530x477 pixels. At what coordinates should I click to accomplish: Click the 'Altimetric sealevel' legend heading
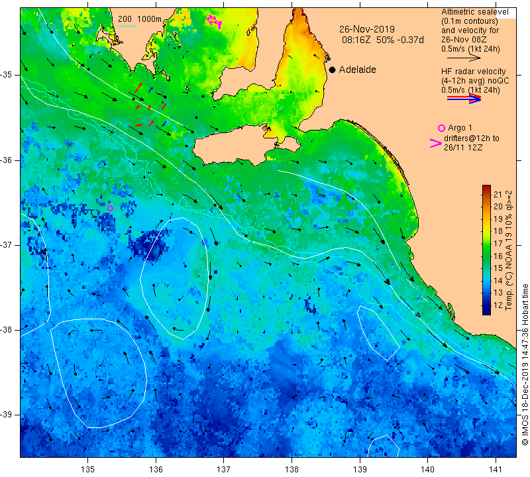[474, 12]
